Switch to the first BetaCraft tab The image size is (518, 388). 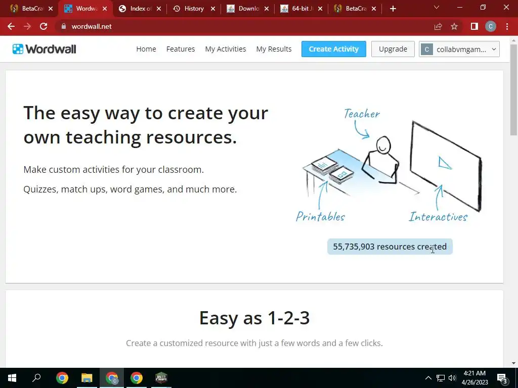(31, 9)
